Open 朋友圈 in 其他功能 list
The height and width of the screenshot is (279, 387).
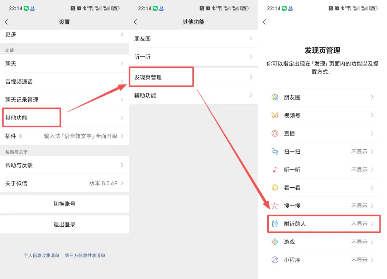pyautogui.click(x=193, y=38)
